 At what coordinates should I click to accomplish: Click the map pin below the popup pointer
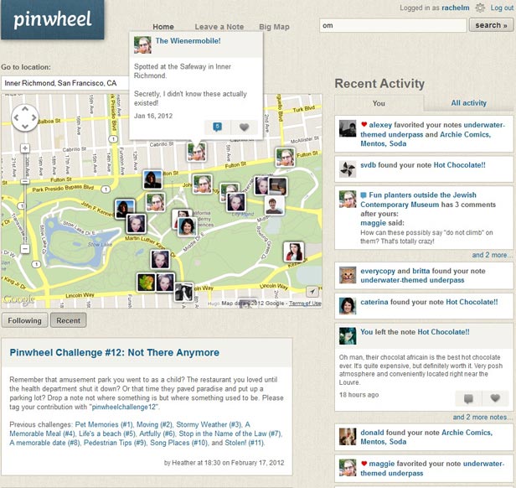197,153
